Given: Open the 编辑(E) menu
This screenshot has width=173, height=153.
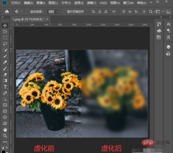Looking at the screenshot, I should (x=29, y=3).
